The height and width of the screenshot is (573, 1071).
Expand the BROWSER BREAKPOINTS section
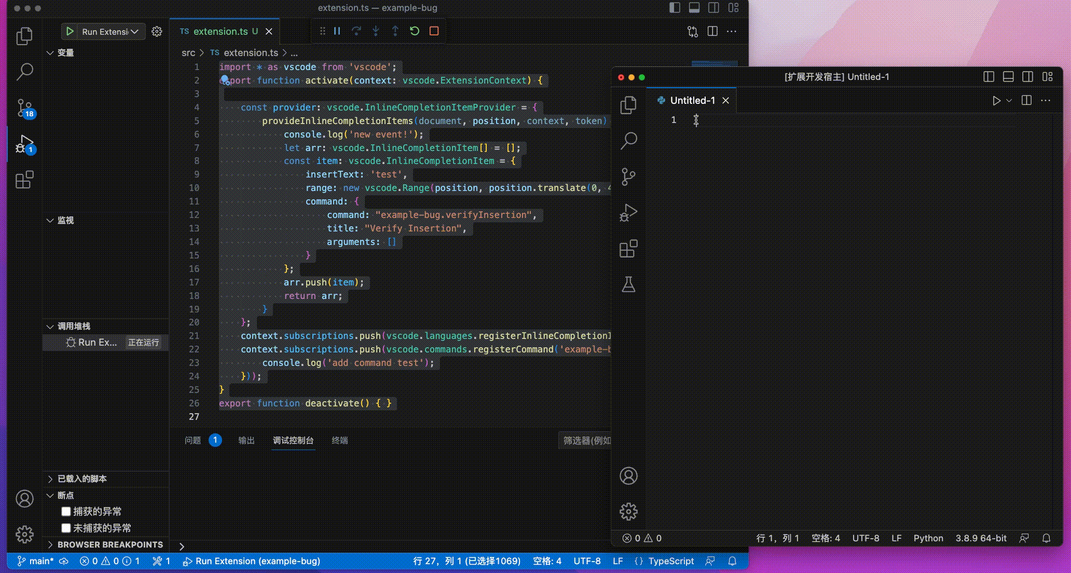click(x=105, y=545)
